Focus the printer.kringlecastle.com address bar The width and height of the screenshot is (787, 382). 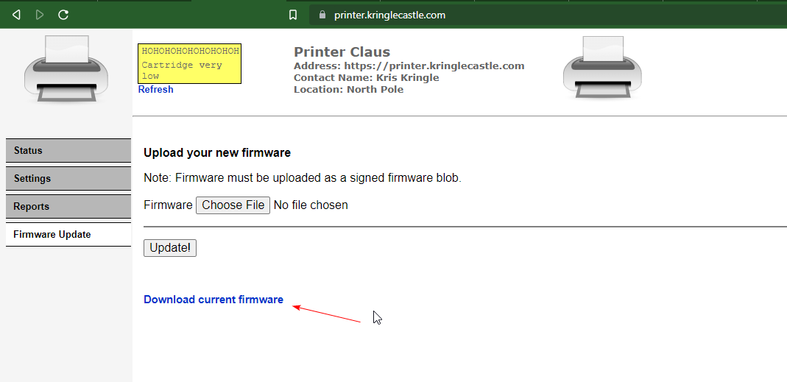coord(389,15)
